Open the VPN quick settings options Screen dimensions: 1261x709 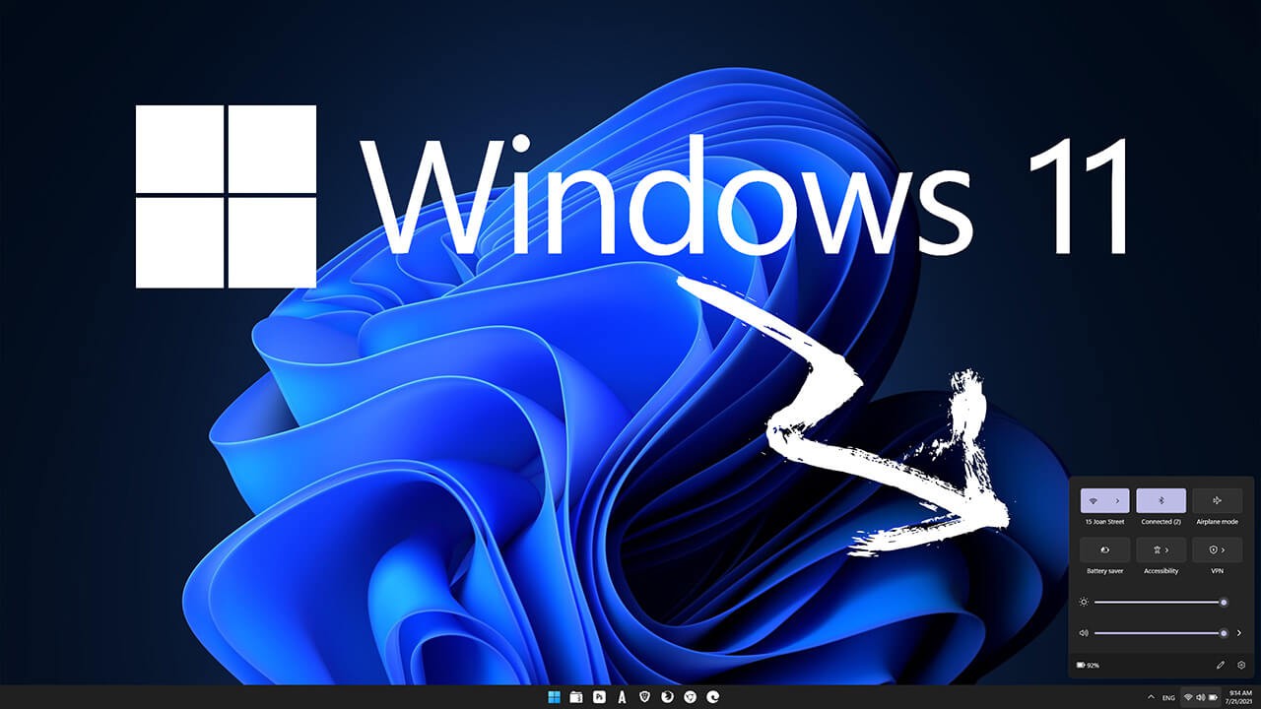tap(1217, 549)
